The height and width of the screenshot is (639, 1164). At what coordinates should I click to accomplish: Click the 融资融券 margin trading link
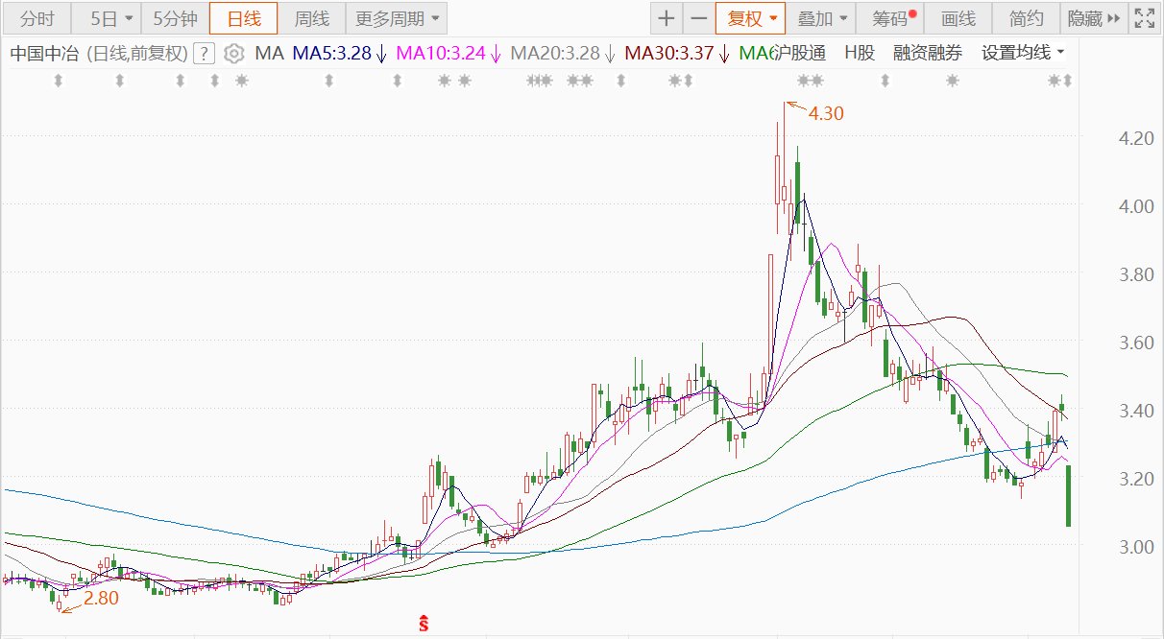tap(927, 54)
